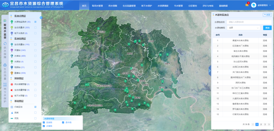Collapse the right panel with side arrow
Image resolution: width=274 pixels, height=131 pixels.
click(x=210, y=71)
